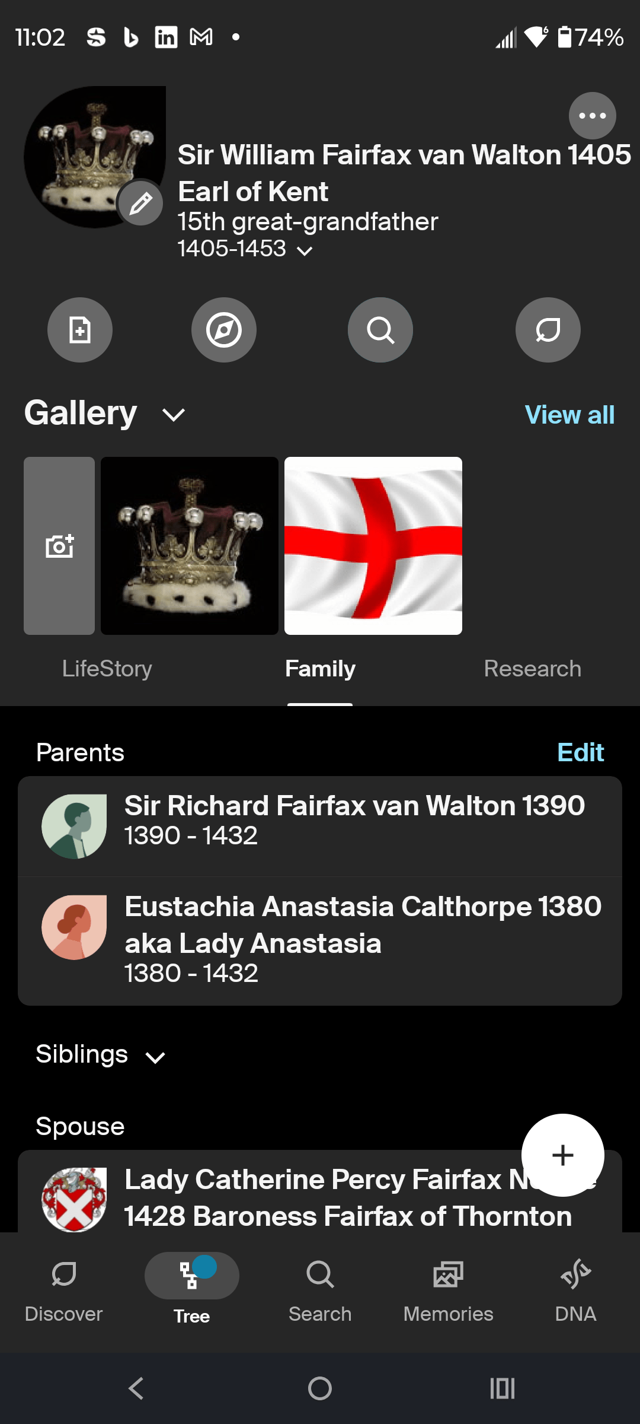
Task: Tap the compass explore icon
Action: click(x=224, y=330)
